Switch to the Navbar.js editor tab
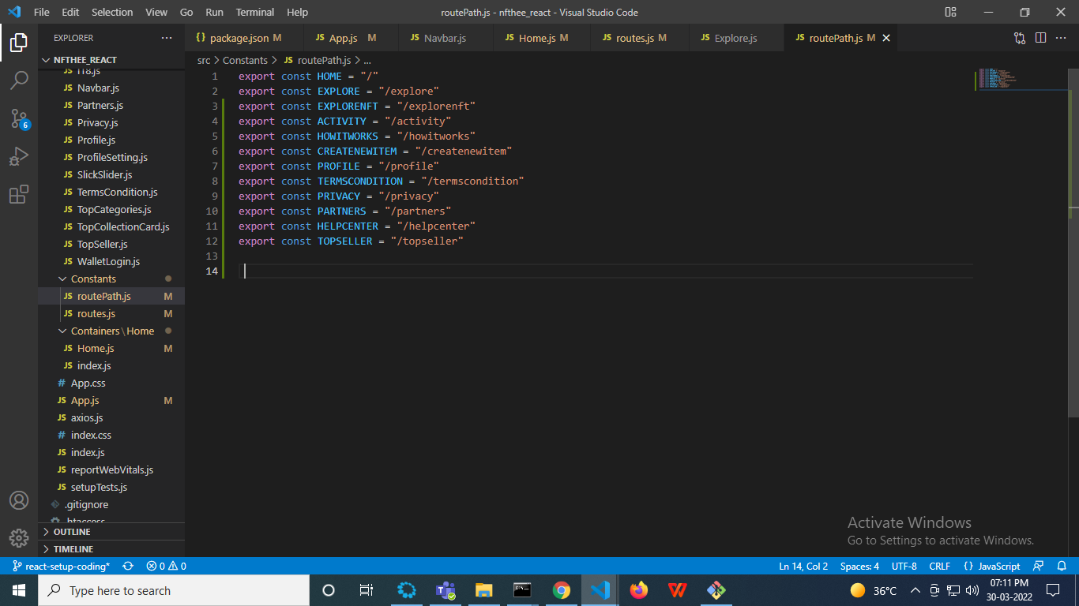Screen dimensions: 1079x606 tap(444, 38)
